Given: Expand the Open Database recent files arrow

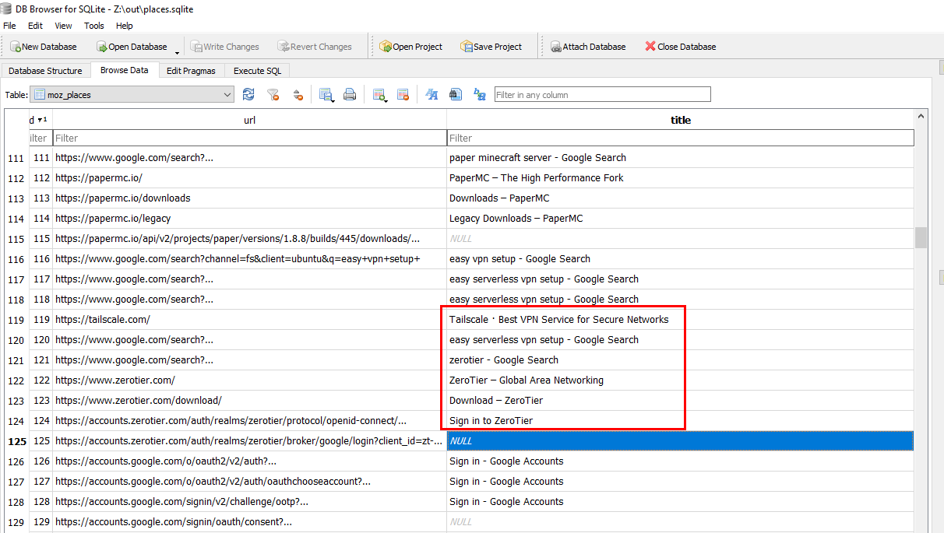Looking at the screenshot, I should coord(177,52).
